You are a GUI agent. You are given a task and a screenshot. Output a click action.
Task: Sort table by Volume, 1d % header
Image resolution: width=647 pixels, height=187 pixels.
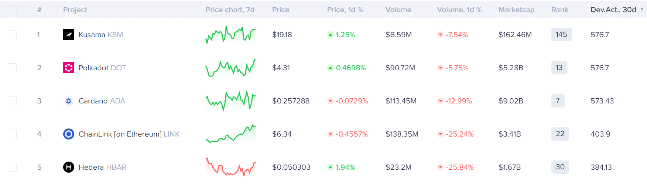point(459,10)
